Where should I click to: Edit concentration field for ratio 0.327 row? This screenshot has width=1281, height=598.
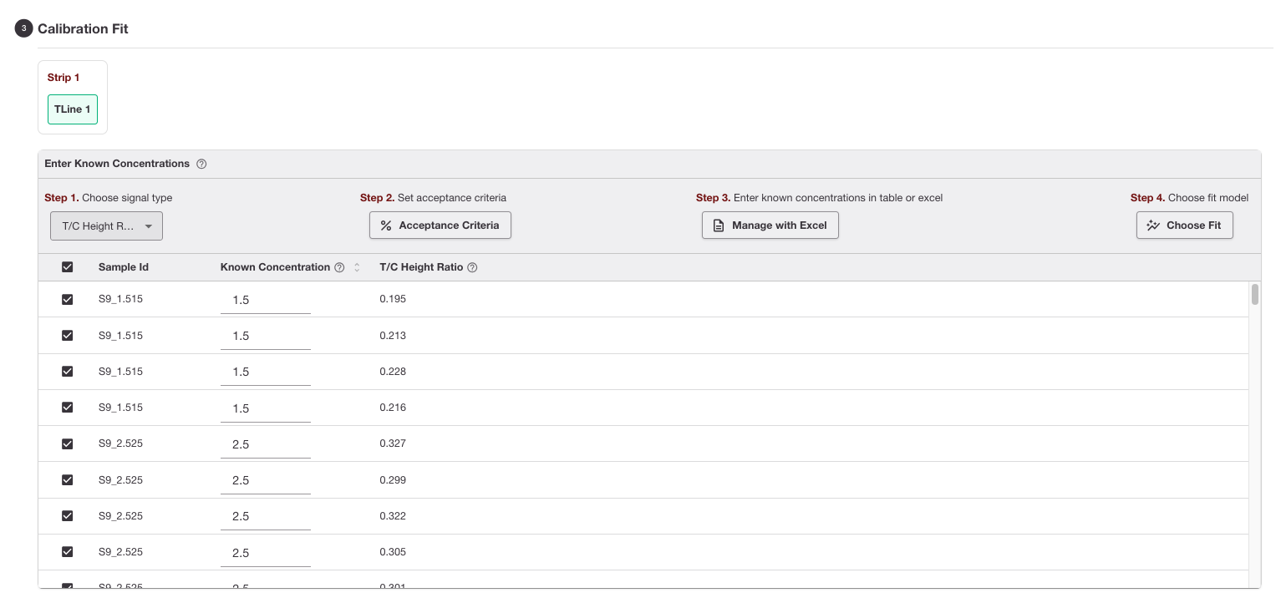(x=266, y=444)
